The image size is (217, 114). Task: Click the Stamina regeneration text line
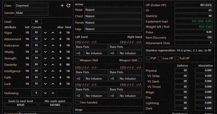[178, 50]
